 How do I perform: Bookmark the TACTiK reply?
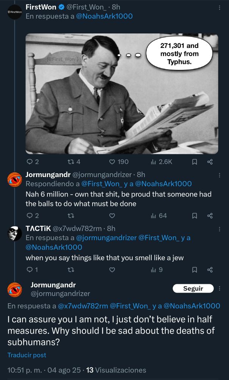coord(194,270)
